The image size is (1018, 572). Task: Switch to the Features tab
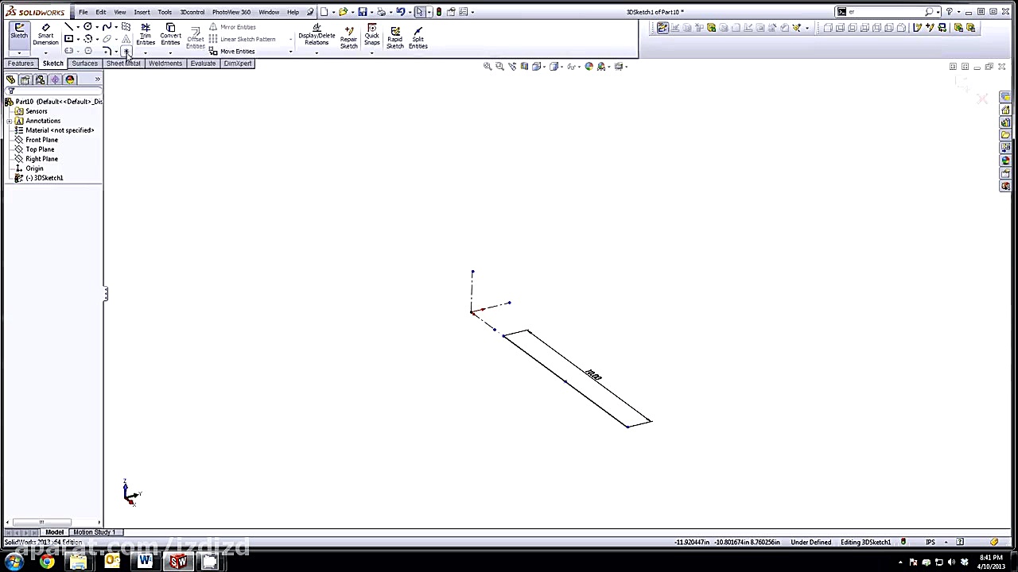coord(21,64)
